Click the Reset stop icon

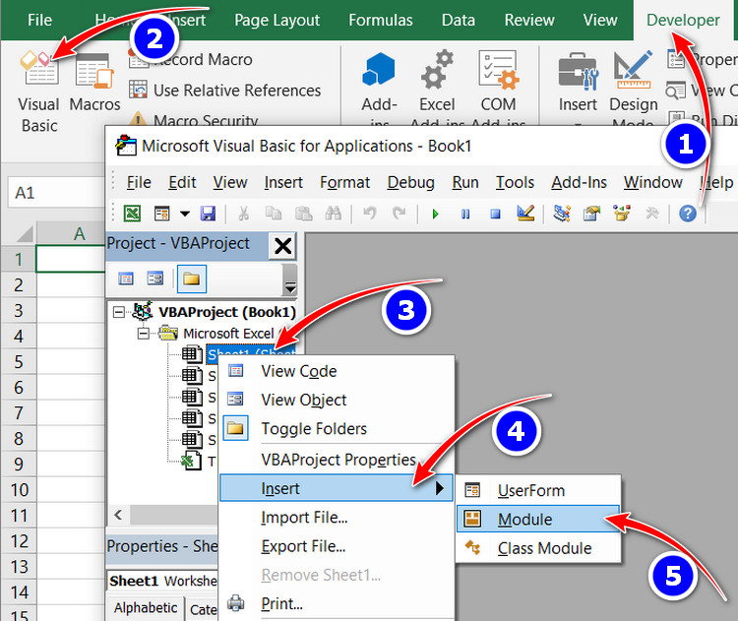(495, 215)
